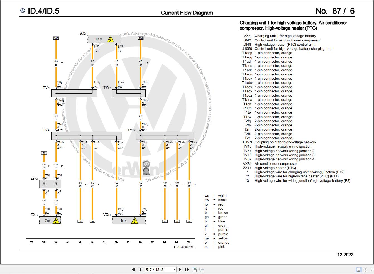Click the 'ID.4/ID.5' model heading
Image resolution: width=374 pixels, height=274 pixels.
coord(43,11)
